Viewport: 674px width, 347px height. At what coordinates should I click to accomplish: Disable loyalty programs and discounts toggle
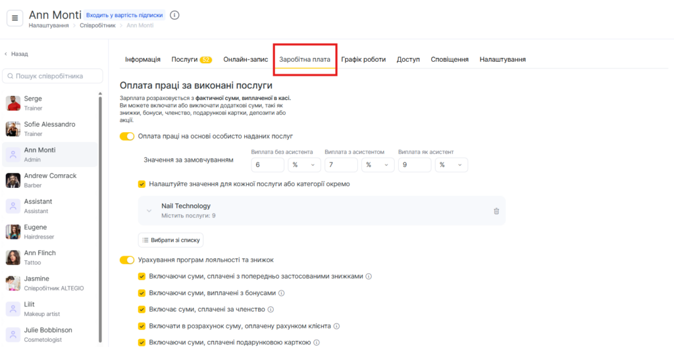point(126,260)
